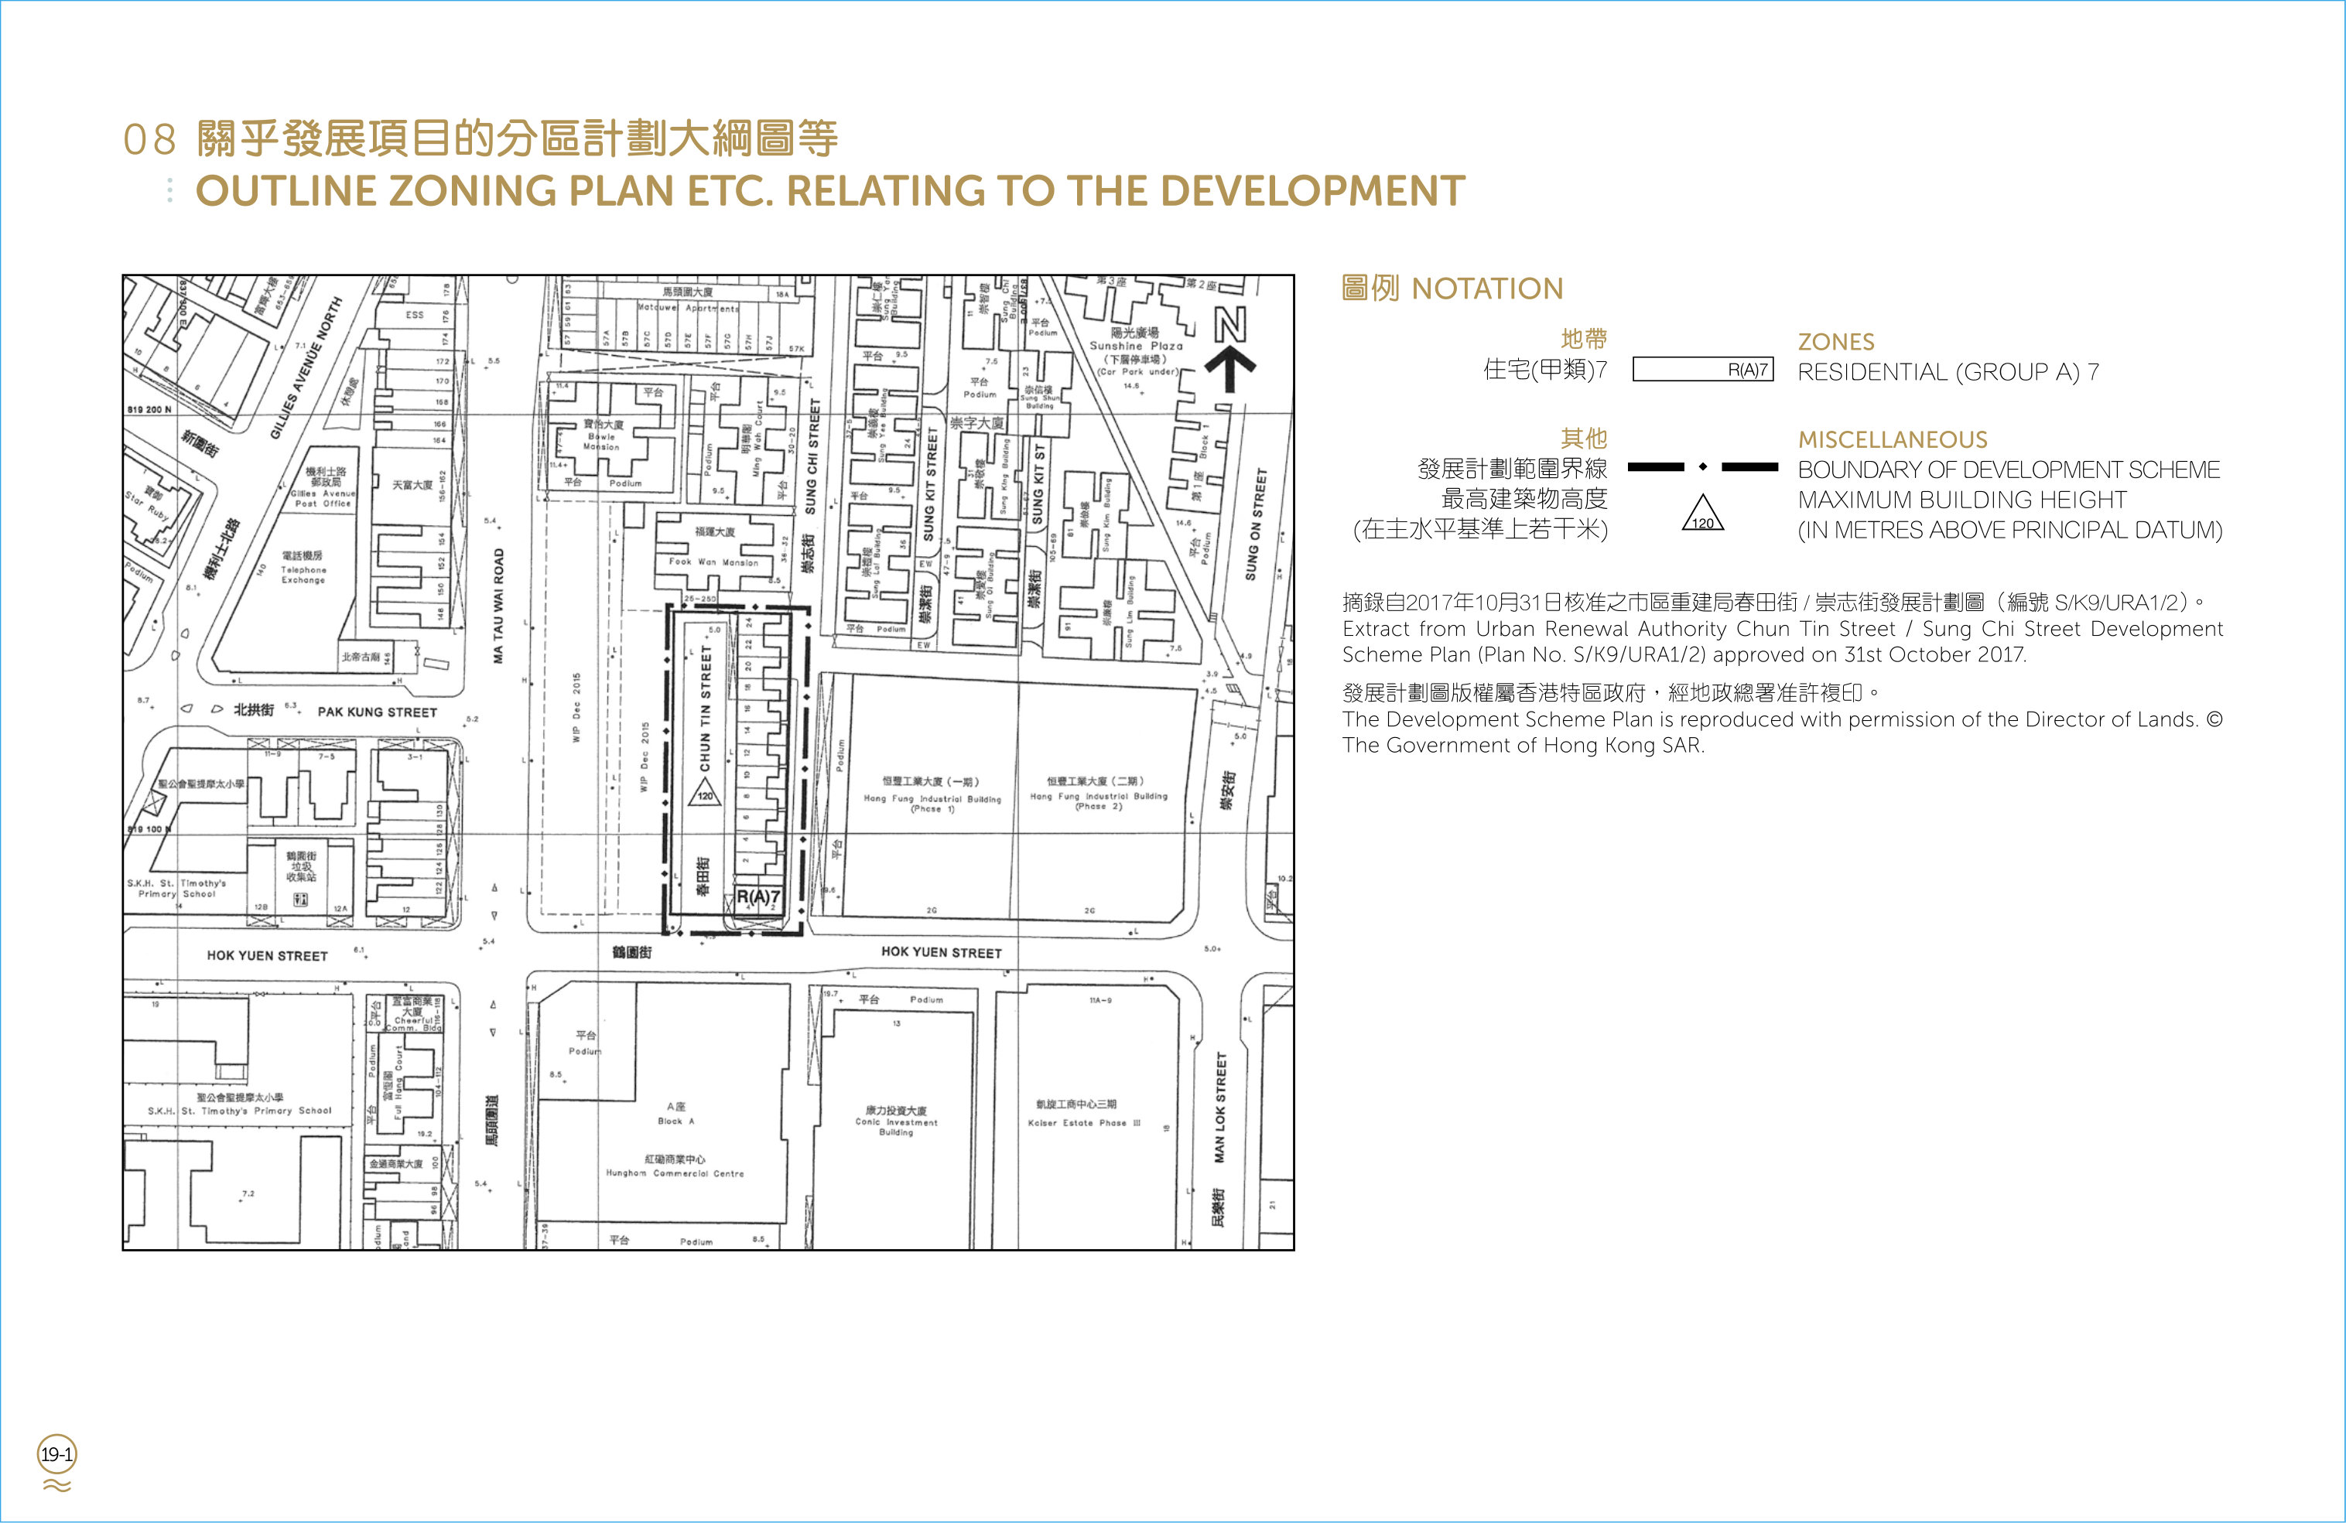Click 'Hunghom Commercial Centre' label on map
The height and width of the screenshot is (1523, 2346).
coord(675,1173)
